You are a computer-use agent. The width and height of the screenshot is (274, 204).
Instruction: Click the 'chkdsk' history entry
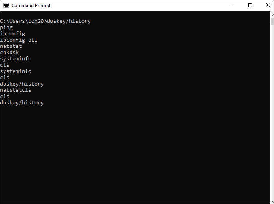point(9,52)
